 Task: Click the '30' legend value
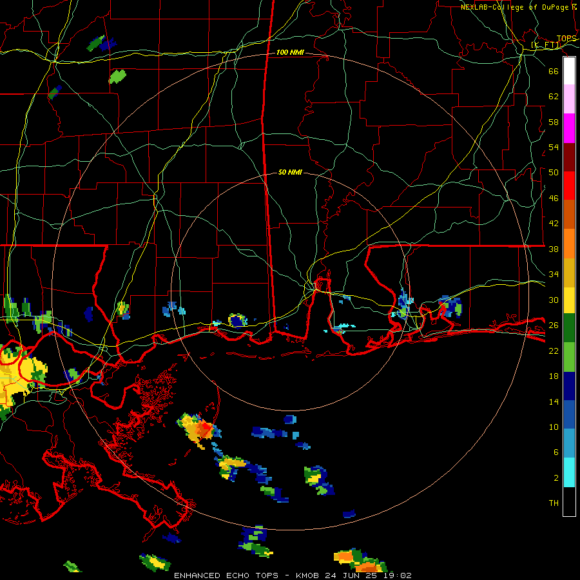(554, 300)
